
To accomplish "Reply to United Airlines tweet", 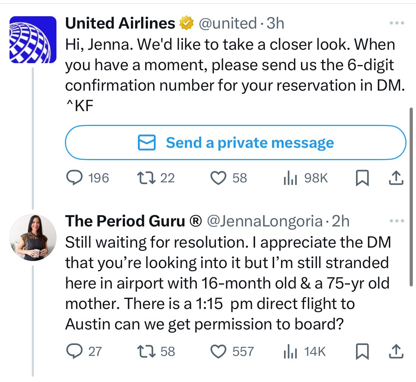I will click(x=74, y=178).
